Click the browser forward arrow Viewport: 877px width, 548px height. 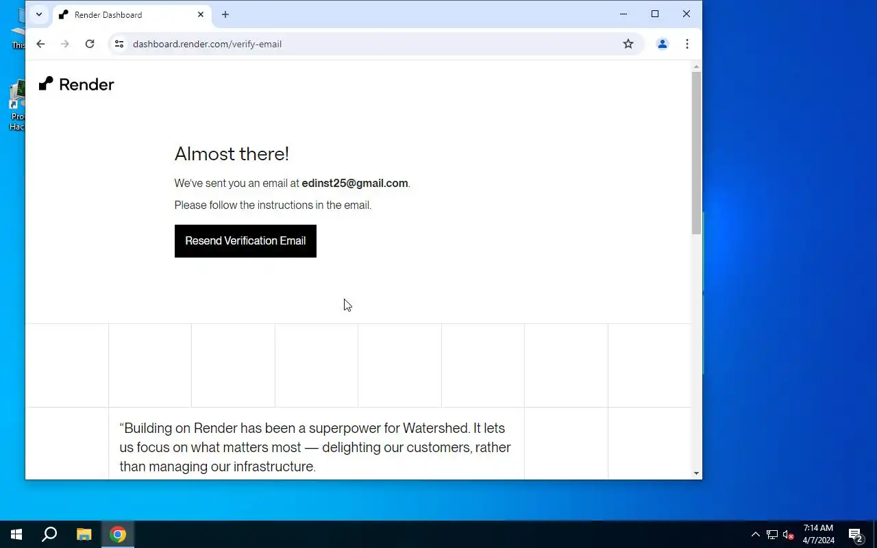click(65, 44)
